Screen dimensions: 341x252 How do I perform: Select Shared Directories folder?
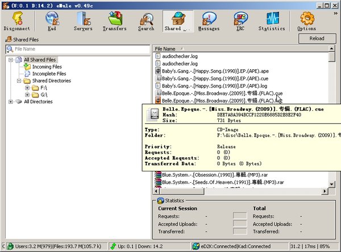[x=52, y=81]
